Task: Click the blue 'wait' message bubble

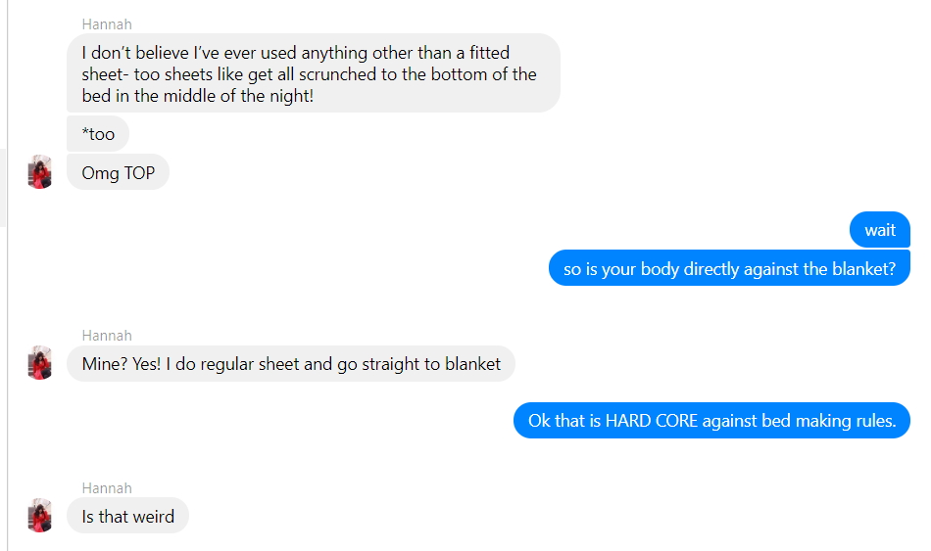Action: pyautogui.click(x=880, y=230)
